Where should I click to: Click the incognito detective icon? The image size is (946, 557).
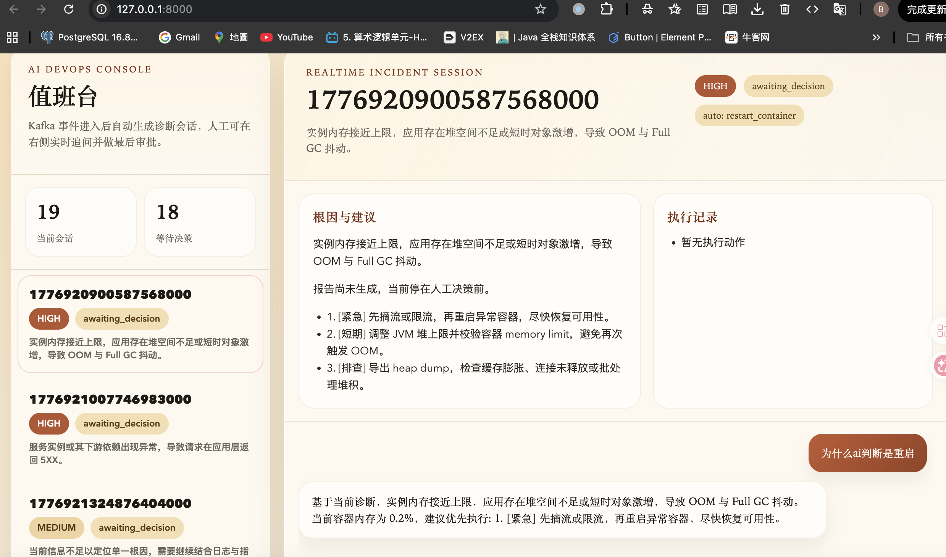tap(647, 9)
